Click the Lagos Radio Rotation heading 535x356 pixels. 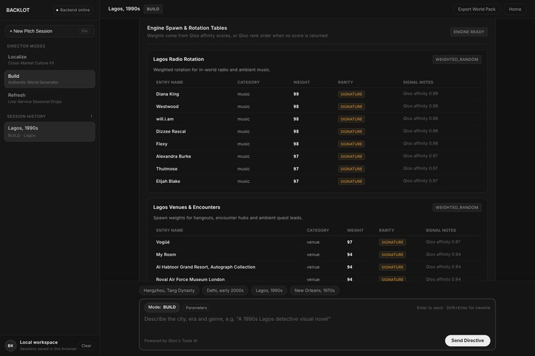click(179, 59)
